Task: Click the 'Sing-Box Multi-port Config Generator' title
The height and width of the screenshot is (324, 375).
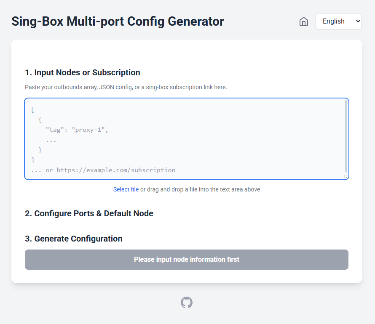Action: coord(118,21)
